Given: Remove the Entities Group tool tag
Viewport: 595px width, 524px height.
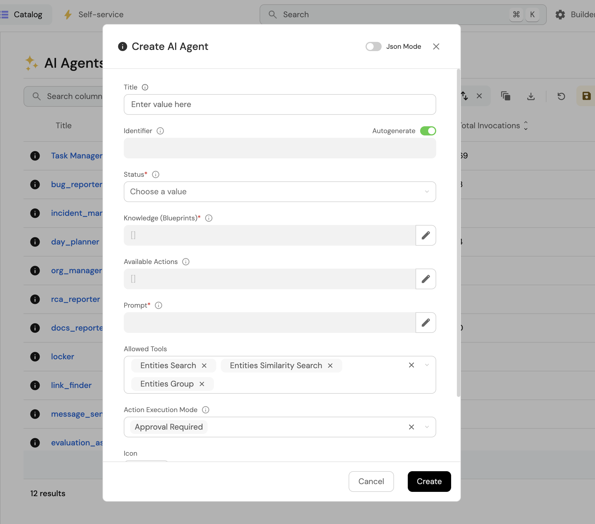Looking at the screenshot, I should tap(202, 384).
